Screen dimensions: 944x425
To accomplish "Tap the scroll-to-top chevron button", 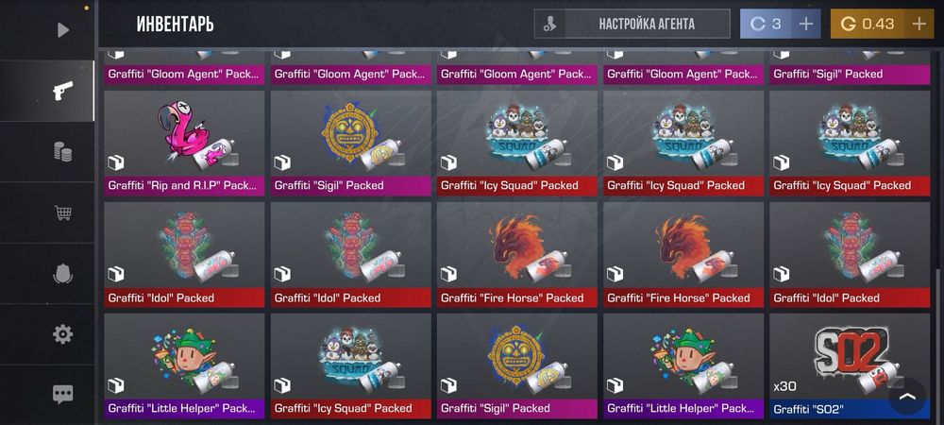I will (907, 396).
